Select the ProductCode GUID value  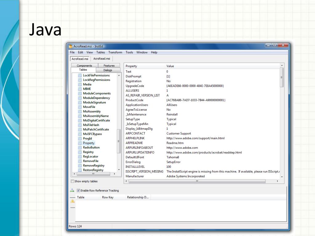(196, 100)
